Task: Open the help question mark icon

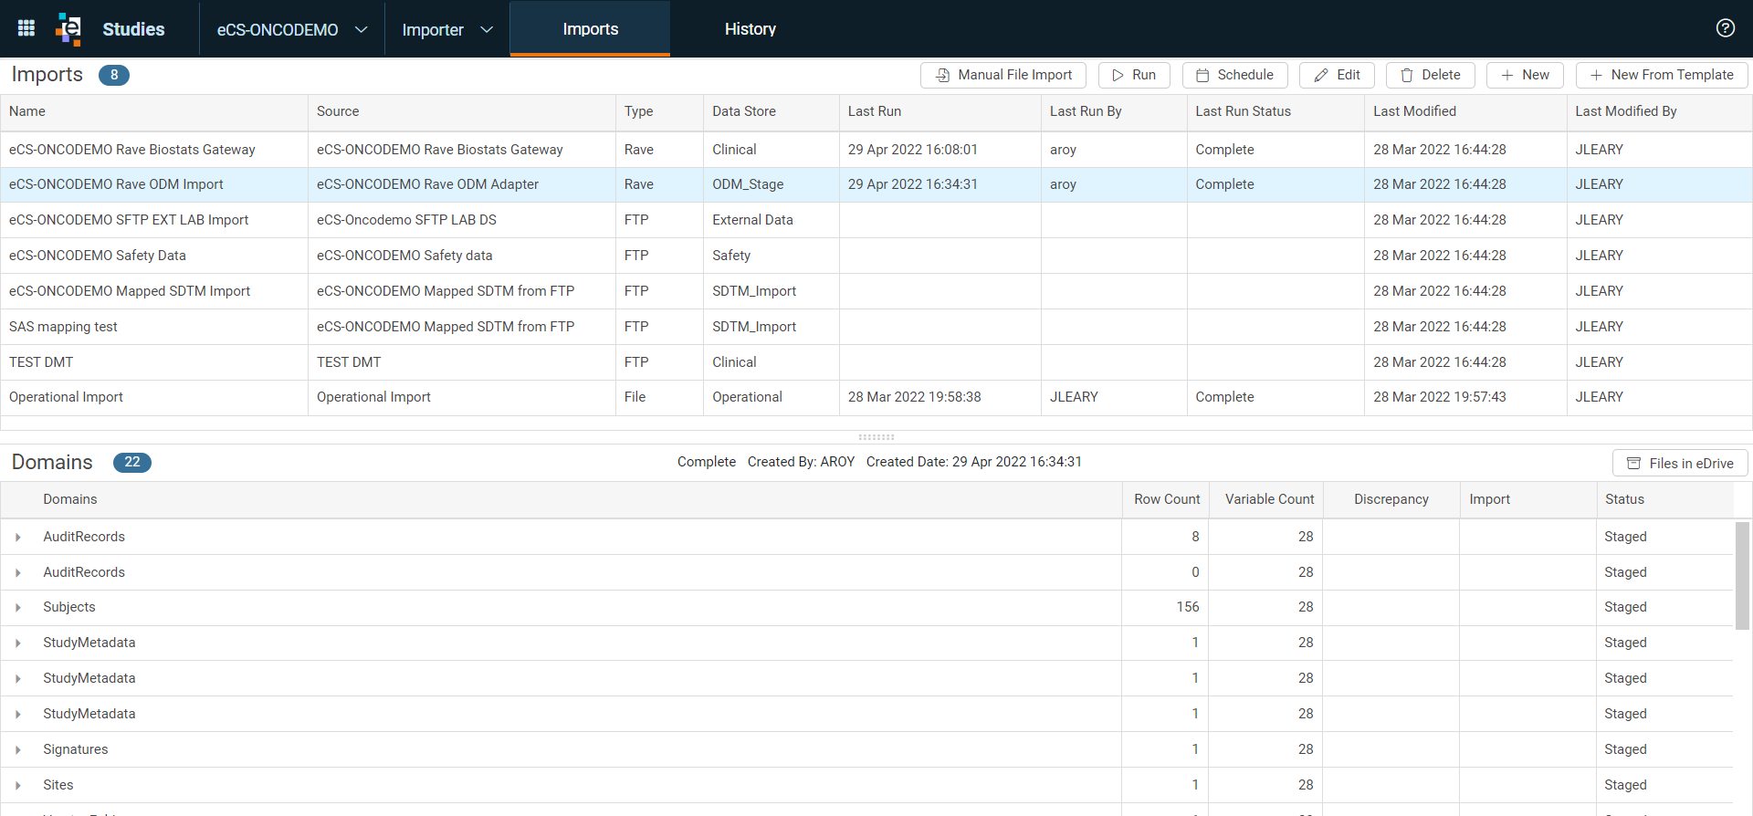Action: [x=1725, y=28]
